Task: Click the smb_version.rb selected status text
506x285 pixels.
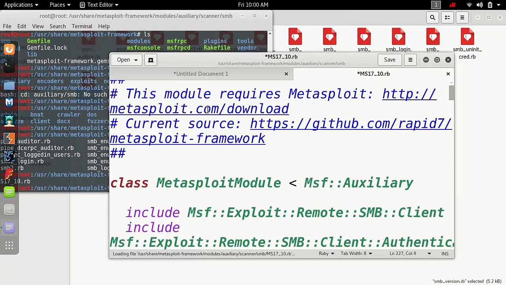Action: tap(468, 281)
